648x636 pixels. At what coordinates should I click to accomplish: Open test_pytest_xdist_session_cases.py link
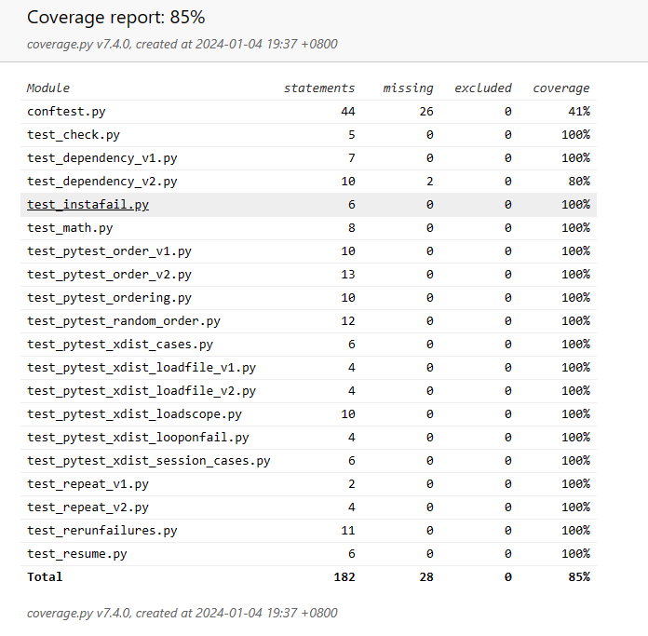[x=149, y=460]
